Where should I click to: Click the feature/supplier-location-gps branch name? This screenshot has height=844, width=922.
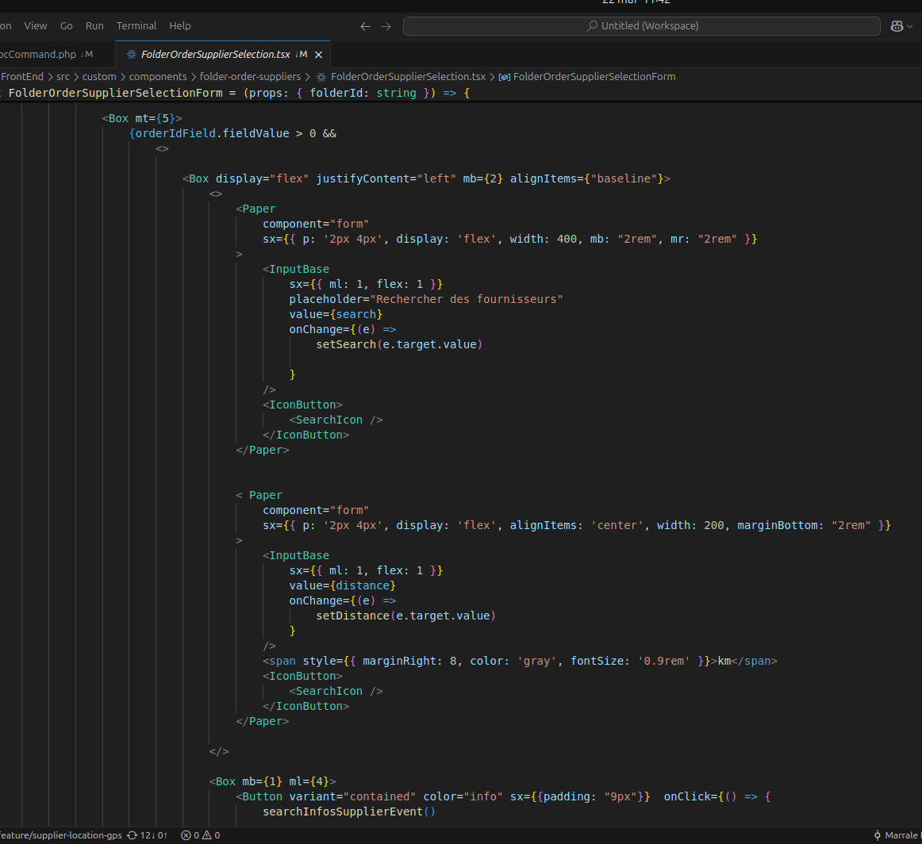coord(60,835)
